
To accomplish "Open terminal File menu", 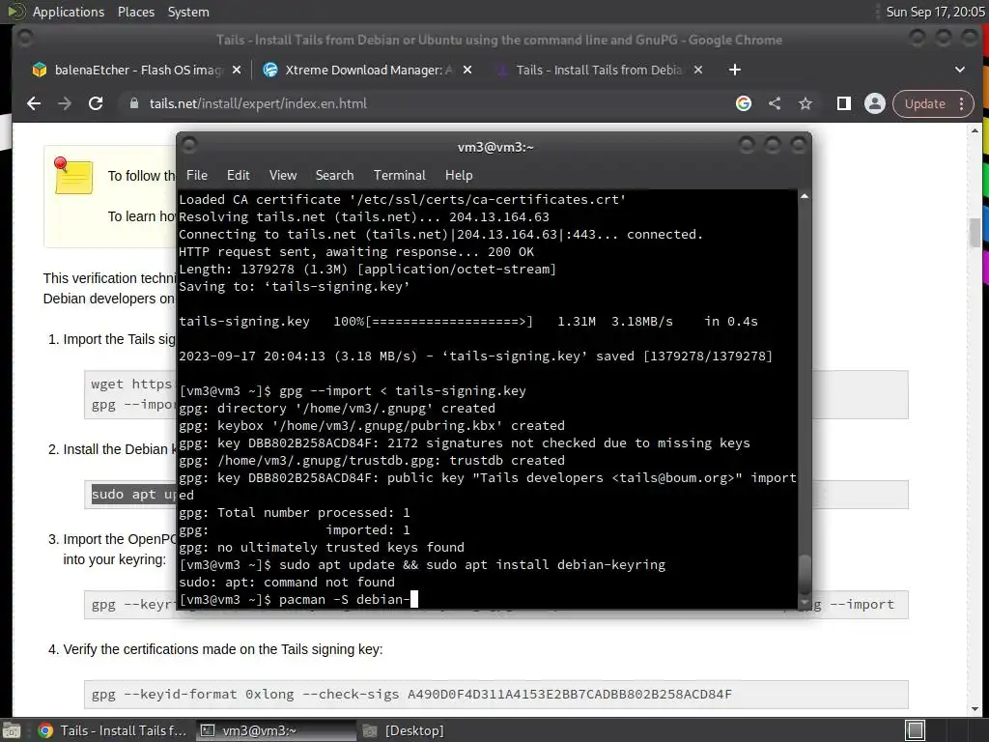I will click(197, 175).
